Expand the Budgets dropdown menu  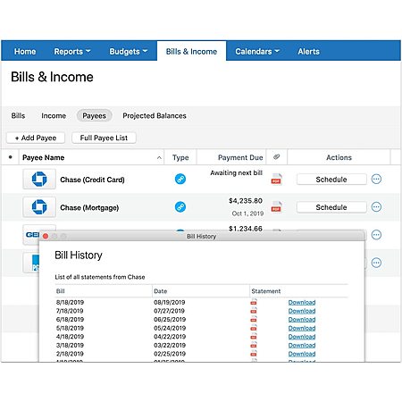(129, 52)
